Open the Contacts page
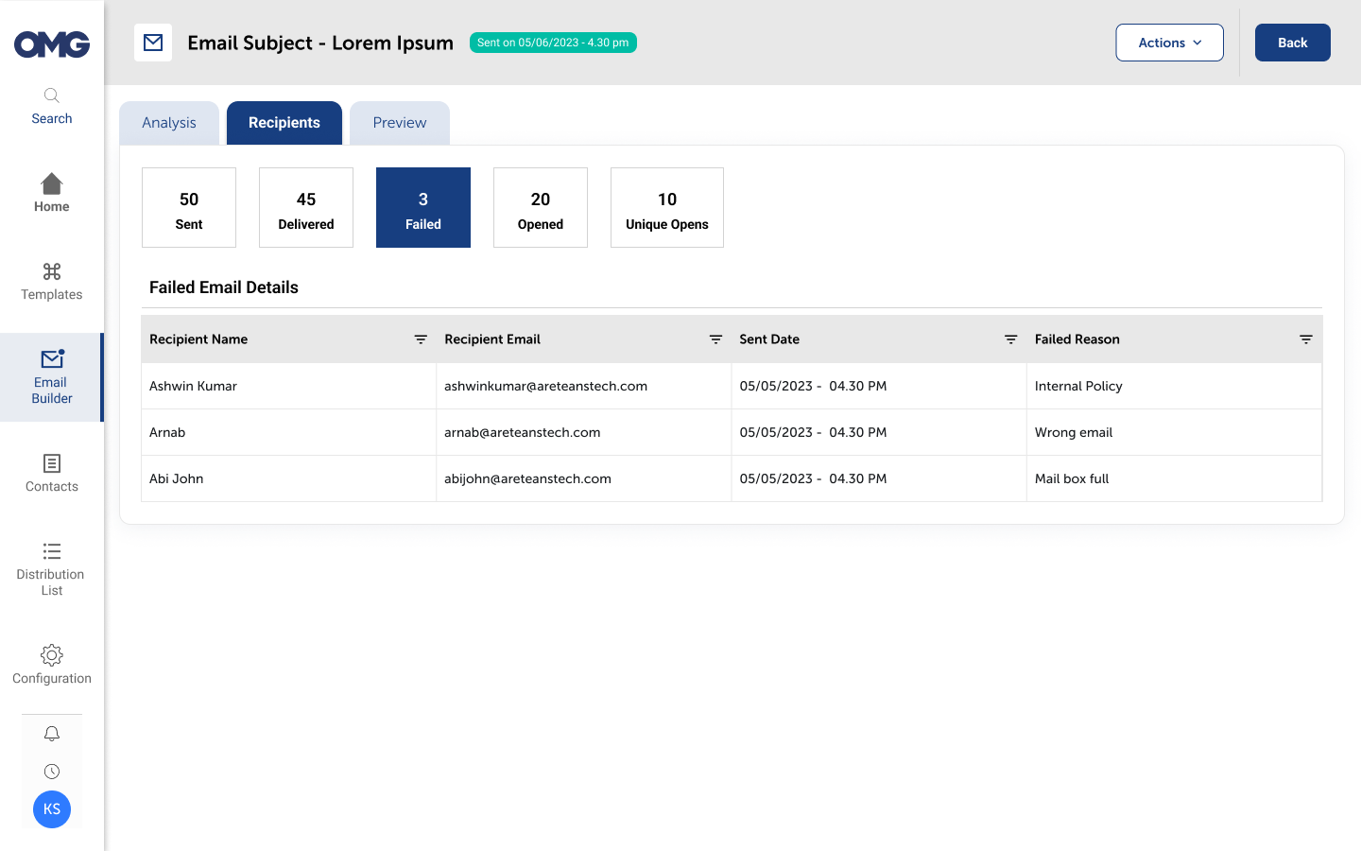 pyautogui.click(x=51, y=473)
